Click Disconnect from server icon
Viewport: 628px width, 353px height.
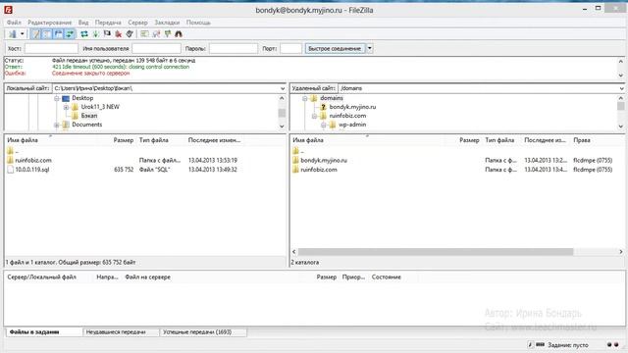point(118,34)
